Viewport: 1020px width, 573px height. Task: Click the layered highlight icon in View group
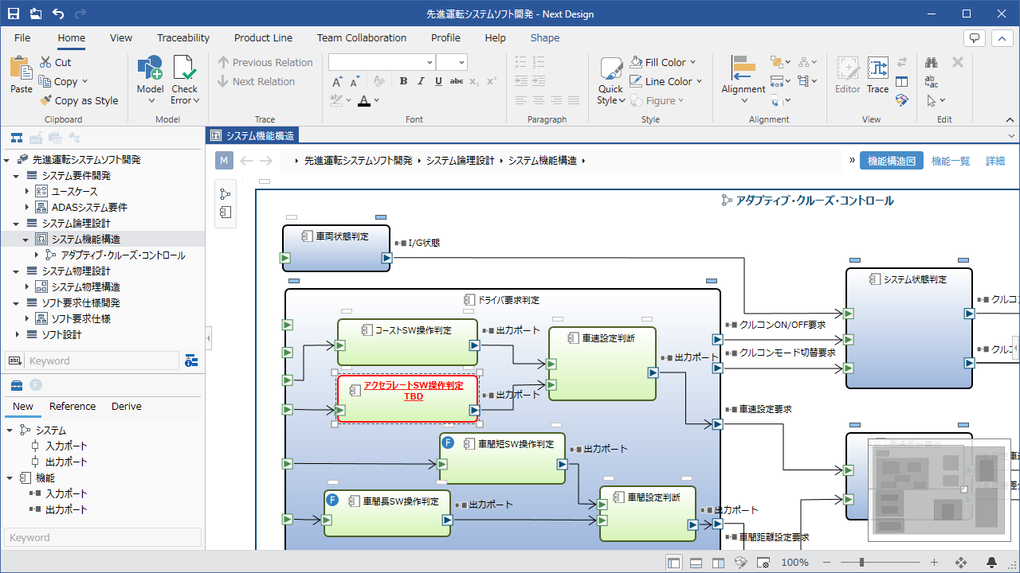(902, 100)
